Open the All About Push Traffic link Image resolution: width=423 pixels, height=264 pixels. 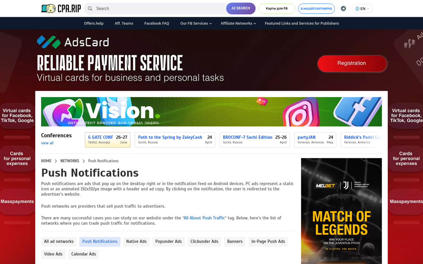204,218
